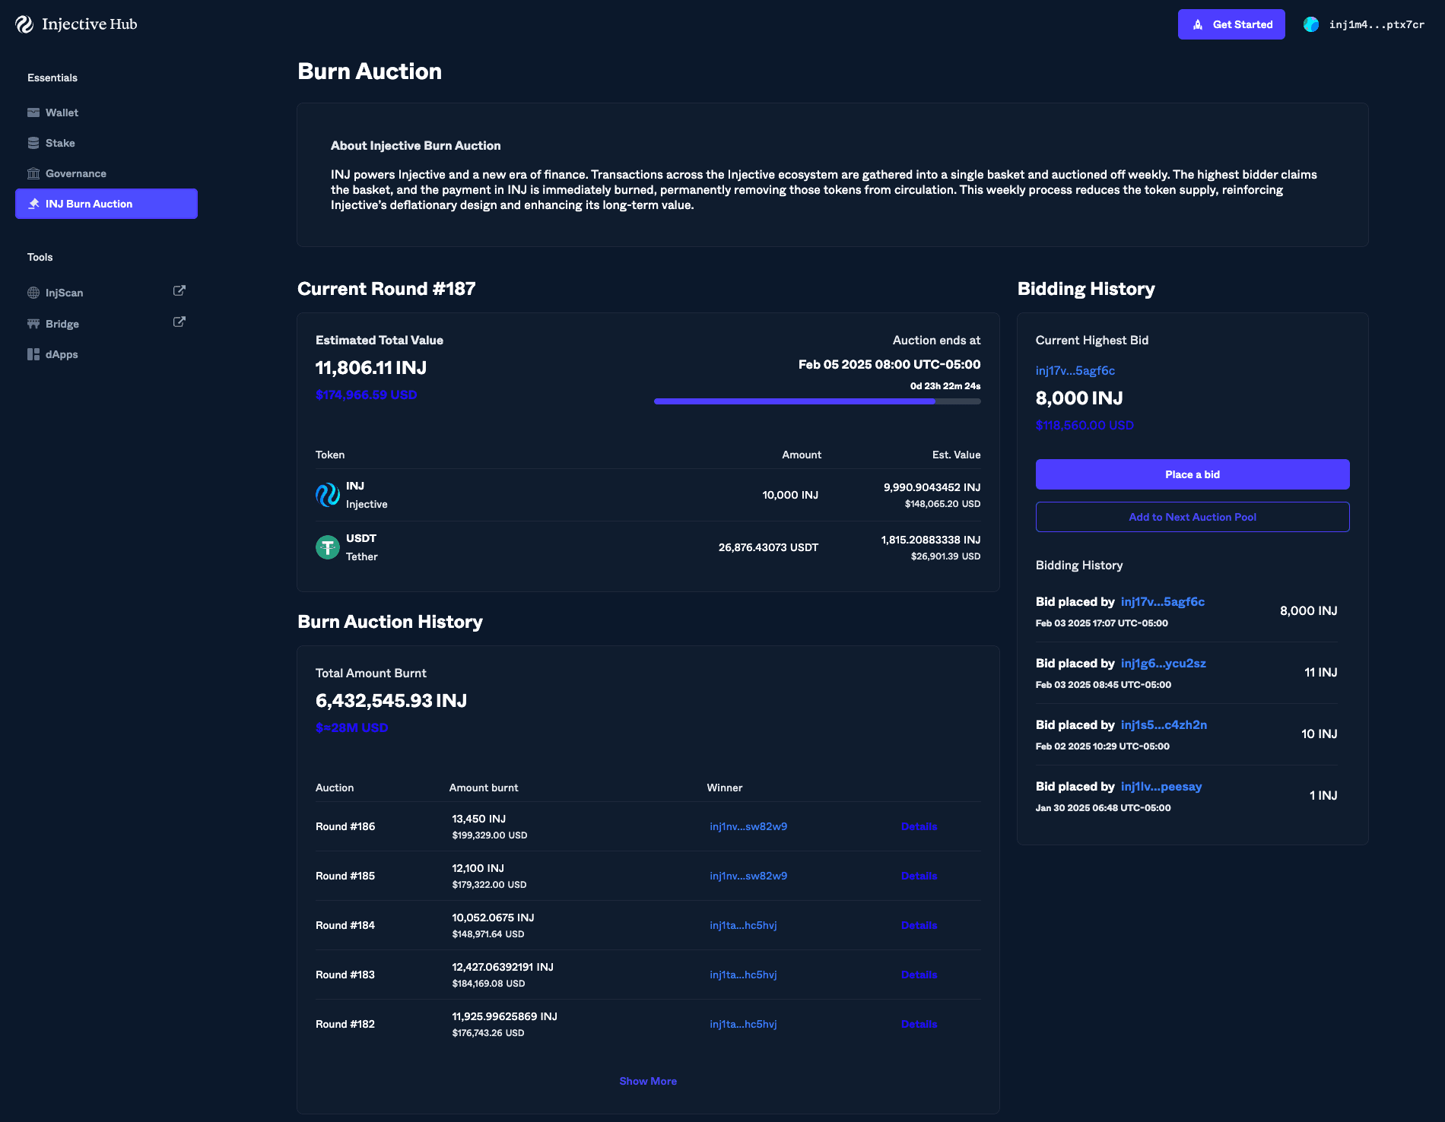
Task: Click bidder address inj1lv...peesay
Action: (x=1161, y=787)
